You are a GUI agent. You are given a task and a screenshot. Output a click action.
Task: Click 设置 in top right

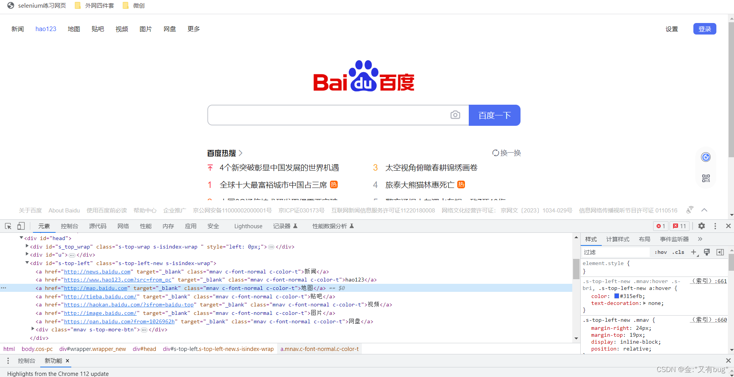coord(672,29)
